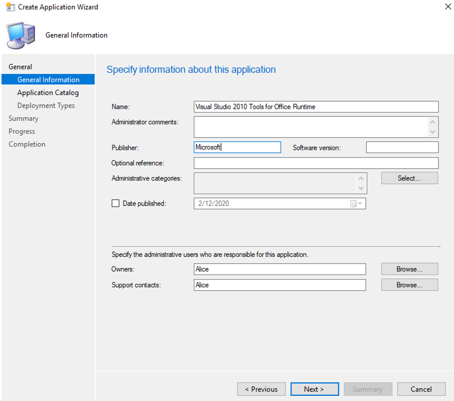Image resolution: width=454 pixels, height=401 pixels.
Task: Click the Optional reference input field
Action: pyautogui.click(x=316, y=163)
